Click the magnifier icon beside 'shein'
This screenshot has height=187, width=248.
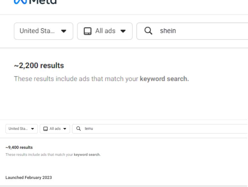[x=148, y=31]
